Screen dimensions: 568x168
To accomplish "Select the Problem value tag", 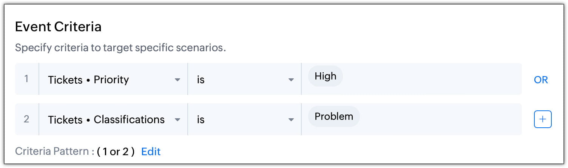I will [x=334, y=116].
